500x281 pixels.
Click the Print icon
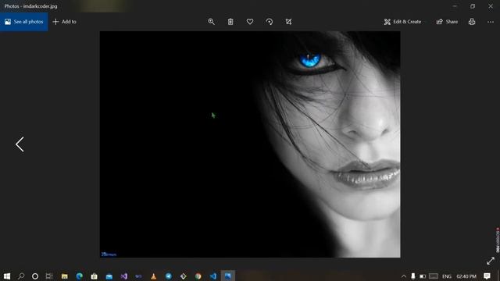(472, 22)
